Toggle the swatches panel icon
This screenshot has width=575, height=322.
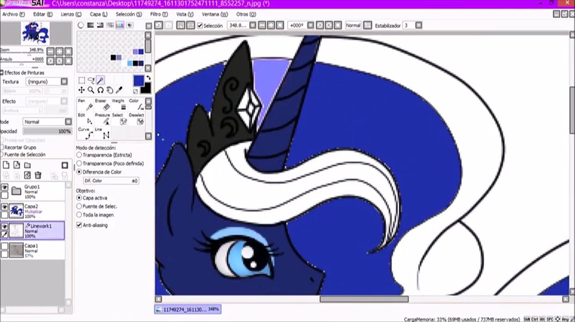(120, 25)
